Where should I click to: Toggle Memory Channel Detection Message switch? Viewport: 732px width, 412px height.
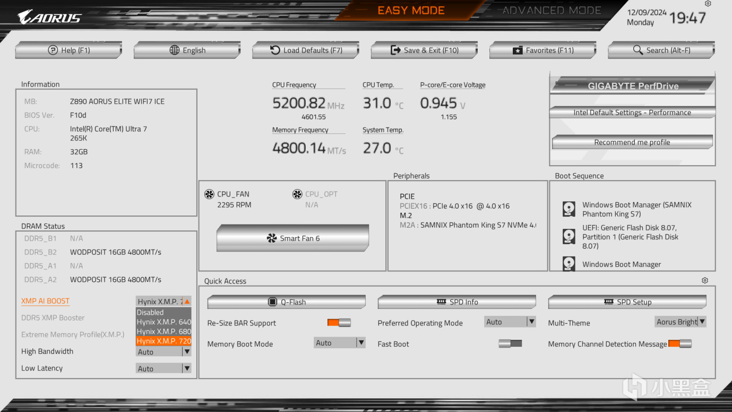680,344
